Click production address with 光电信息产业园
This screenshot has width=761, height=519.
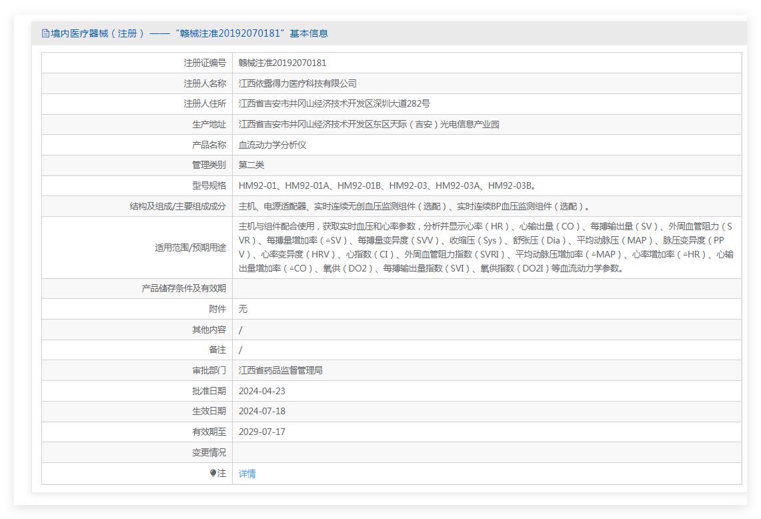pyautogui.click(x=369, y=124)
